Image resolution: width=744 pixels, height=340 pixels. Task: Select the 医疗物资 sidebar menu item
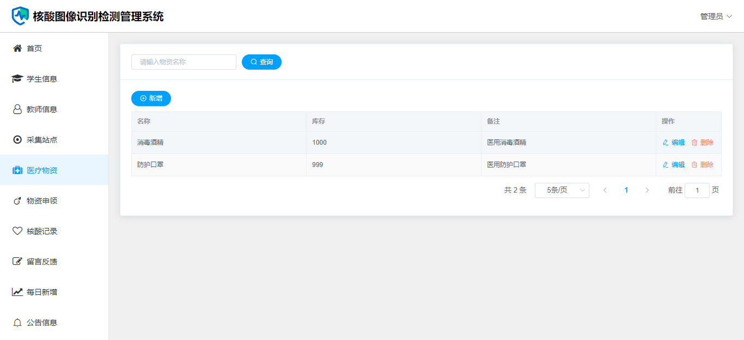click(42, 170)
